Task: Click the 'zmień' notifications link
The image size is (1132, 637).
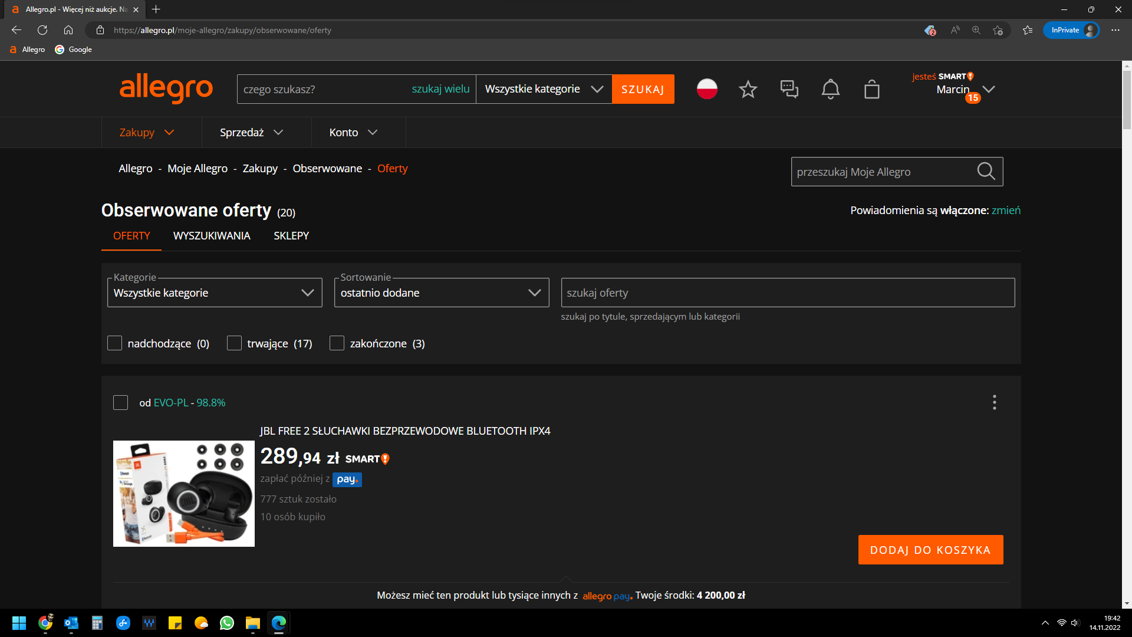Action: point(1006,211)
